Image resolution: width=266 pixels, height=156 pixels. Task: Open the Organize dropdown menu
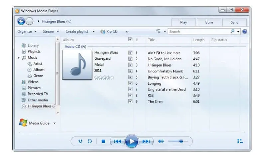27,31
